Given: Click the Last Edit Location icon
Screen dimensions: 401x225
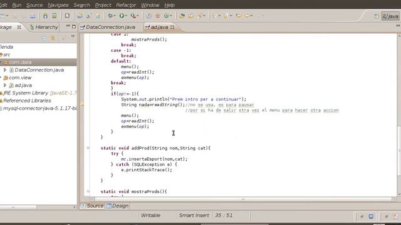Looking at the screenshot, I should tap(239, 16).
